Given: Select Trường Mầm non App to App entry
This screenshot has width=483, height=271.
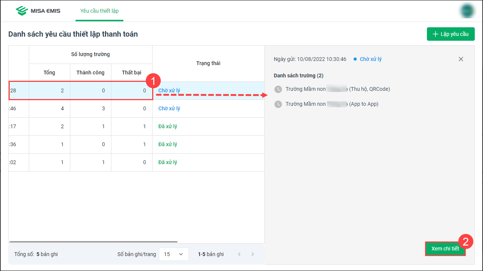Looking at the screenshot, I should tap(332, 104).
